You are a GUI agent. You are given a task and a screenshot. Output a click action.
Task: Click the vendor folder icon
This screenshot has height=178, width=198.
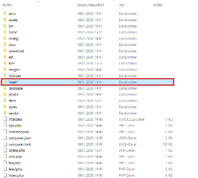tap(5, 113)
